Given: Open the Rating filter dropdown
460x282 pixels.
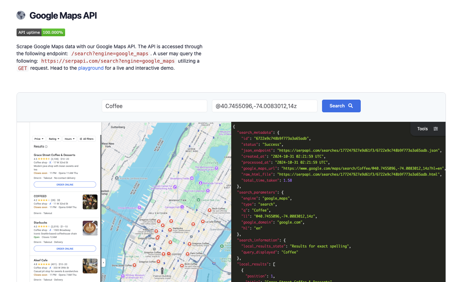Looking at the screenshot, I should [54, 139].
